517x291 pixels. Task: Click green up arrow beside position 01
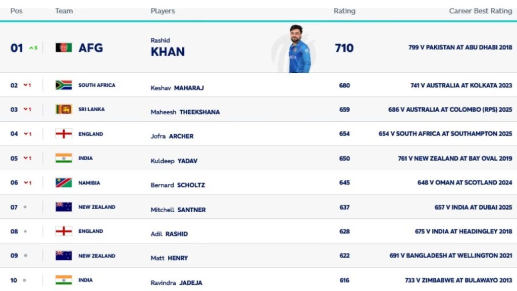(31, 48)
